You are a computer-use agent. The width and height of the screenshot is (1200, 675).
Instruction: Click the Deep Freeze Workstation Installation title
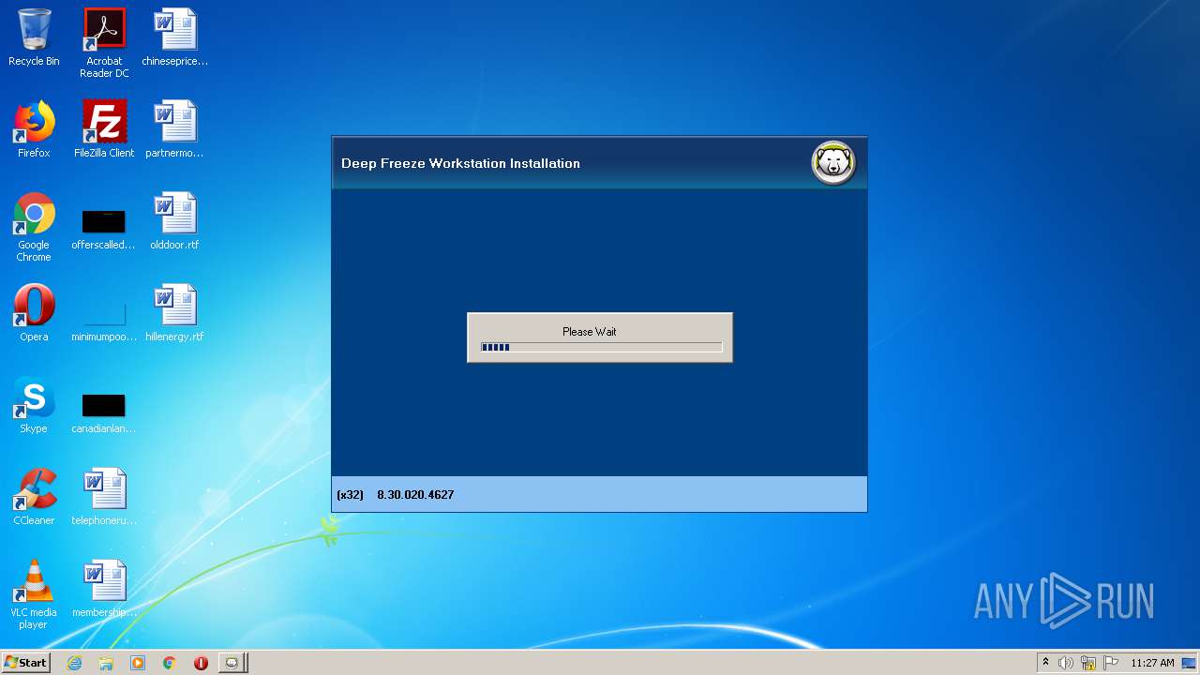coord(460,163)
